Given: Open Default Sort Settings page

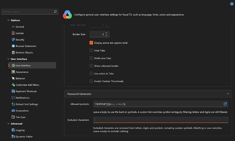Looking at the screenshot, I should point(27,104).
